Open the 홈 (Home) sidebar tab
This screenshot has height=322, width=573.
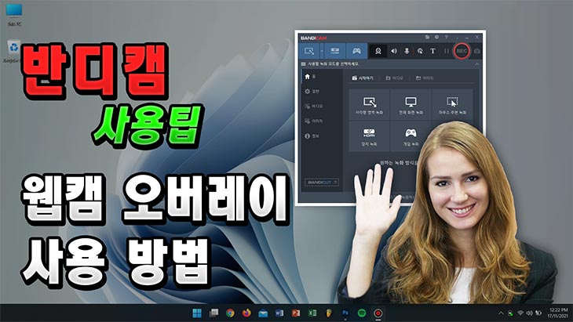[x=310, y=78]
